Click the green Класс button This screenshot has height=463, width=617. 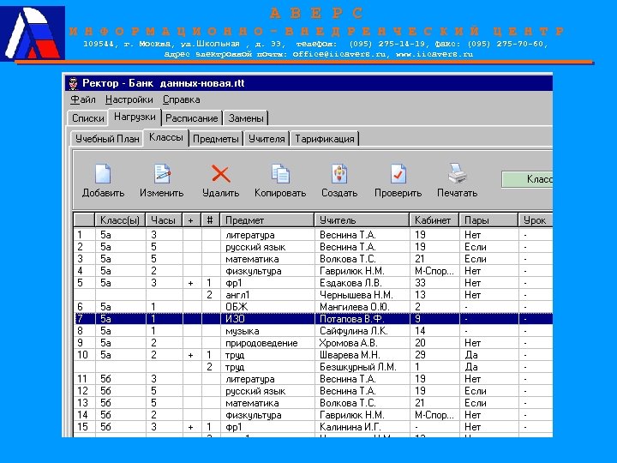(527, 179)
